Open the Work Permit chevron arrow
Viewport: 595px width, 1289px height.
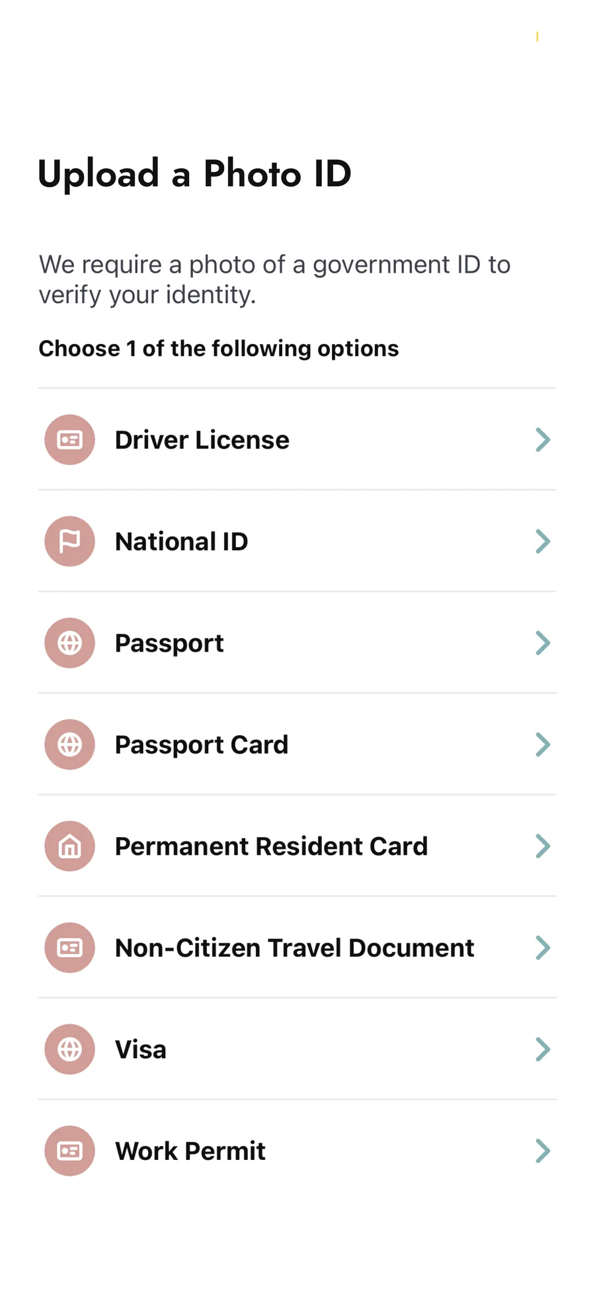click(543, 1151)
